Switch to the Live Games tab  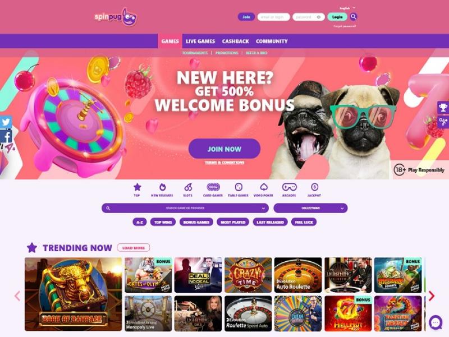coord(200,41)
